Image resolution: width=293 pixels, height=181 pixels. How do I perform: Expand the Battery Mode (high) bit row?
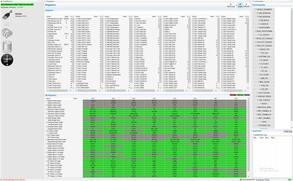[x=47, y=101]
